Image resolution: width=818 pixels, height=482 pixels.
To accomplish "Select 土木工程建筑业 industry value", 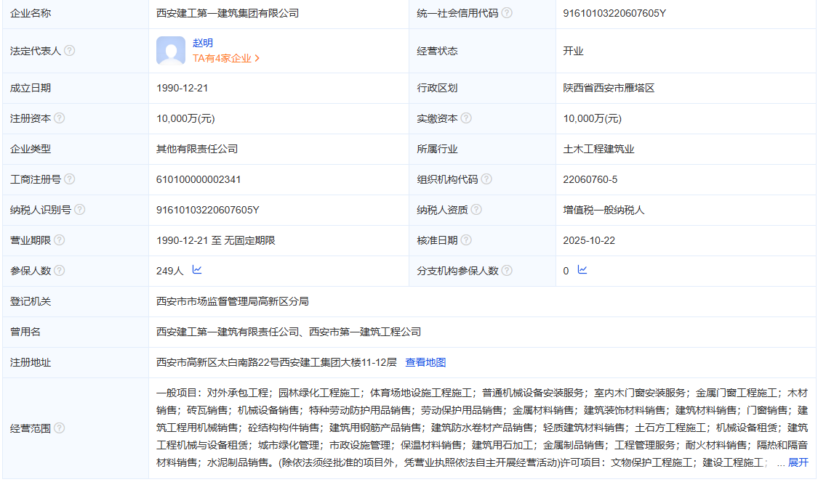I will (598, 149).
